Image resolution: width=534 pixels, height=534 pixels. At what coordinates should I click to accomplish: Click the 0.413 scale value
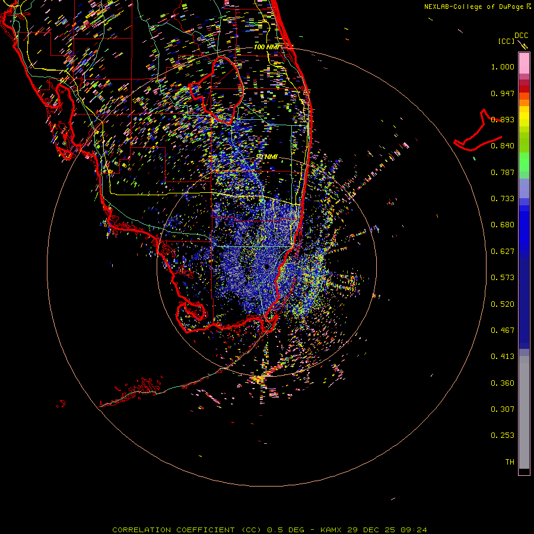tap(503, 357)
